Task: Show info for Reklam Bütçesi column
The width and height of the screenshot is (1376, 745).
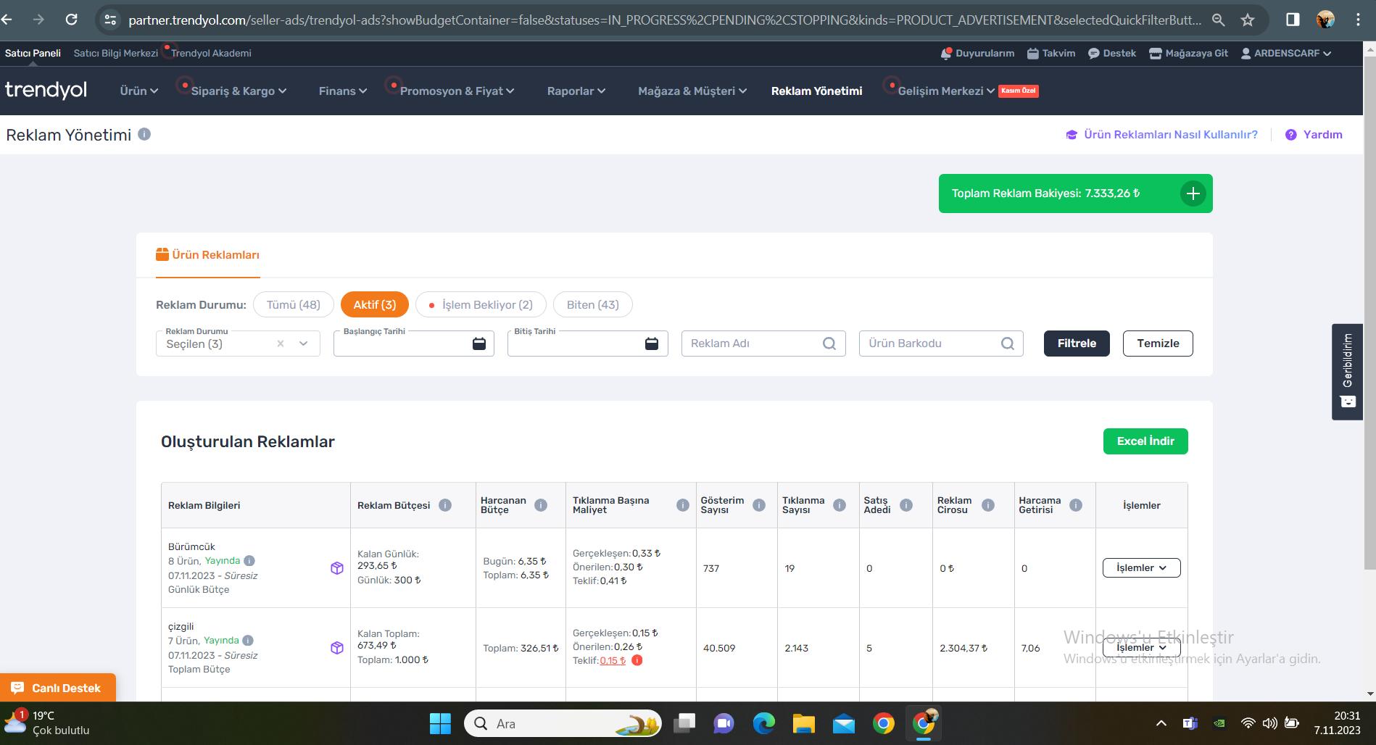Action: pos(445,505)
